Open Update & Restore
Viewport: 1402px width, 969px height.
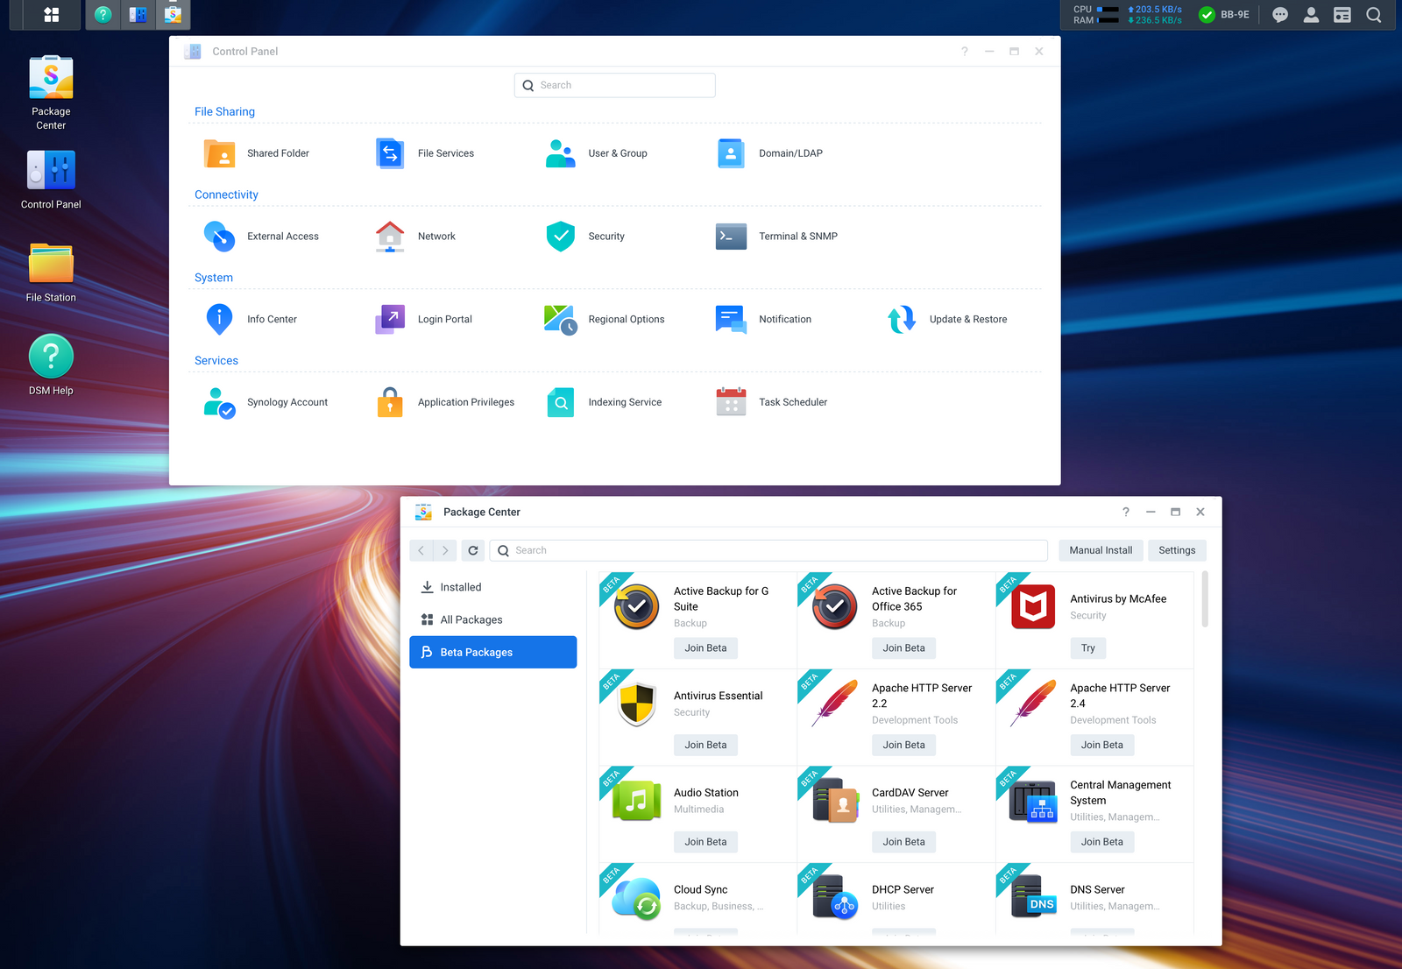click(967, 319)
